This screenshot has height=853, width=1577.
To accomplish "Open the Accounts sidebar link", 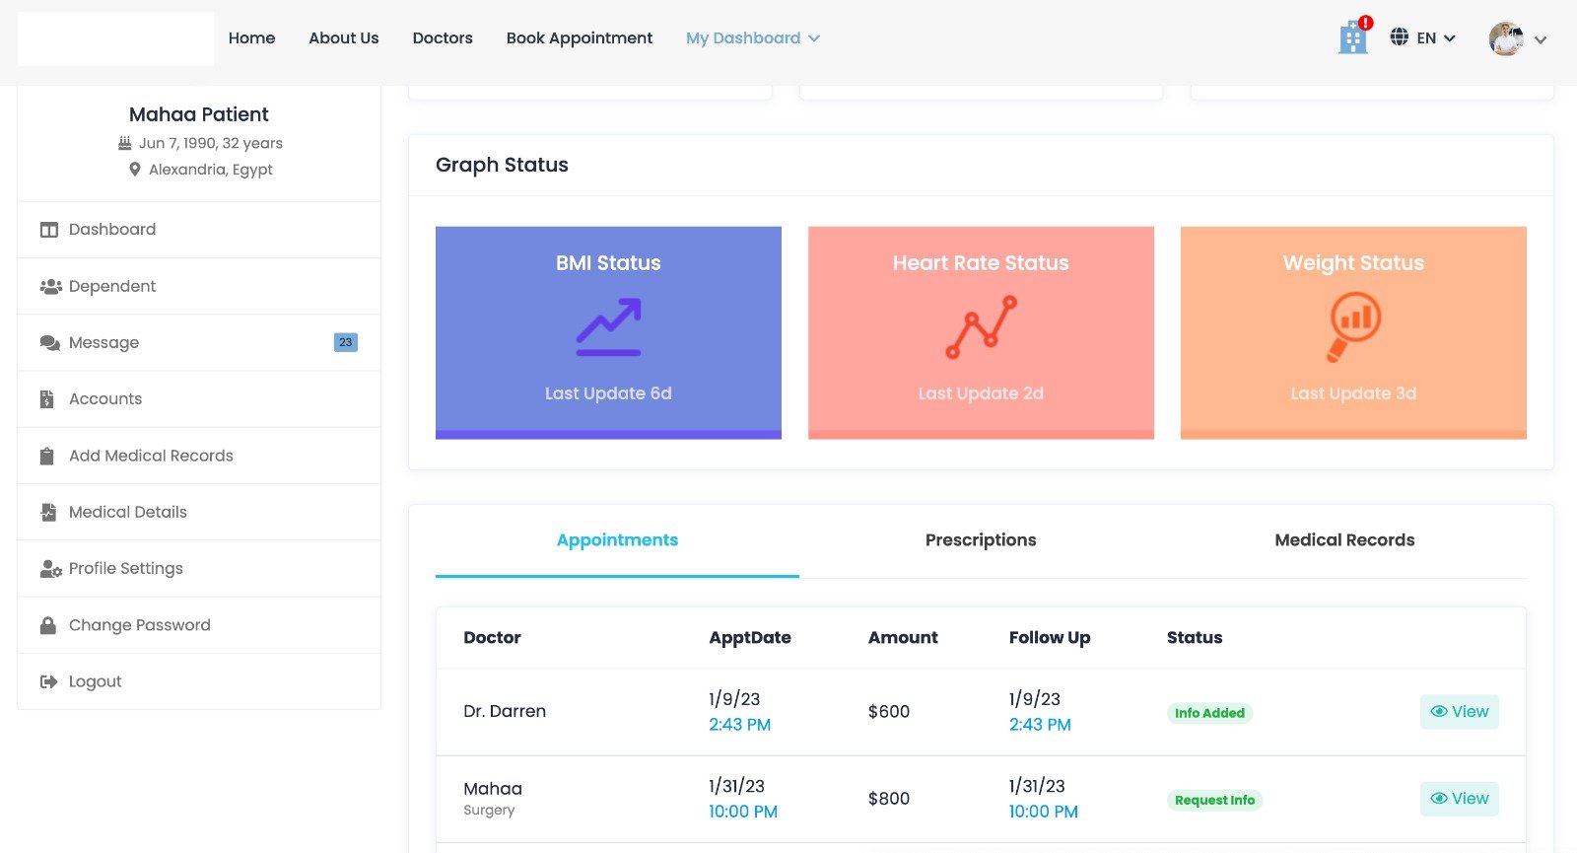I will (199, 398).
